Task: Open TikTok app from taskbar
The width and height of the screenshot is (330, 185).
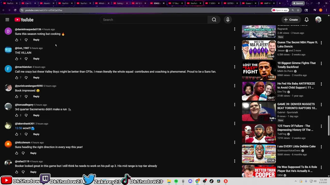Action: pos(211,181)
